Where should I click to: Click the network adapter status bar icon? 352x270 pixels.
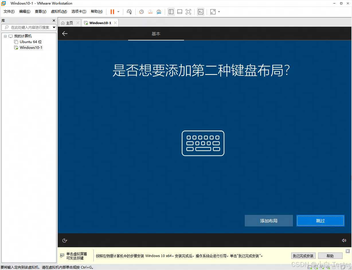click(x=322, y=267)
